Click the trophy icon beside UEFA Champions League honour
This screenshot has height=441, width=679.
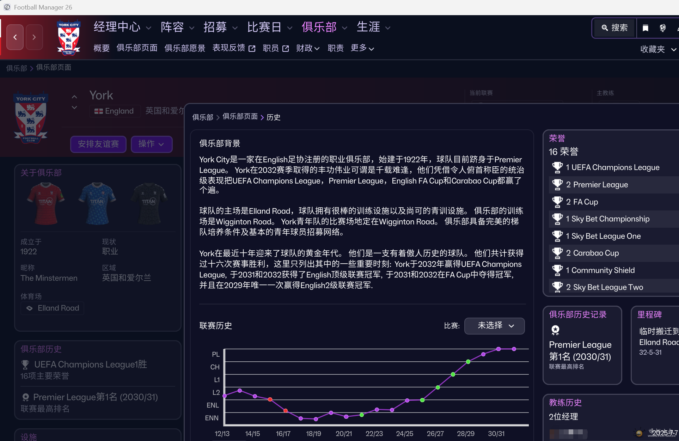[557, 167]
